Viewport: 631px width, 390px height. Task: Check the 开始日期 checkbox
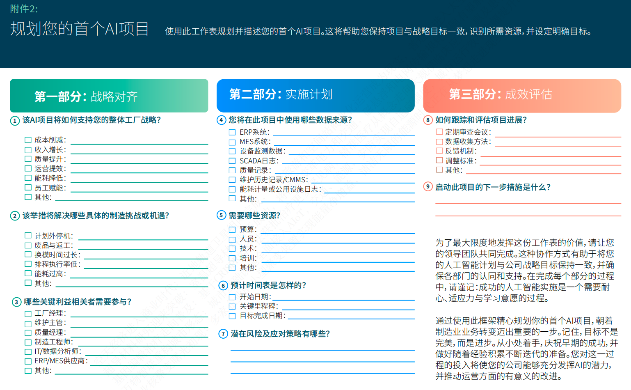(x=232, y=297)
